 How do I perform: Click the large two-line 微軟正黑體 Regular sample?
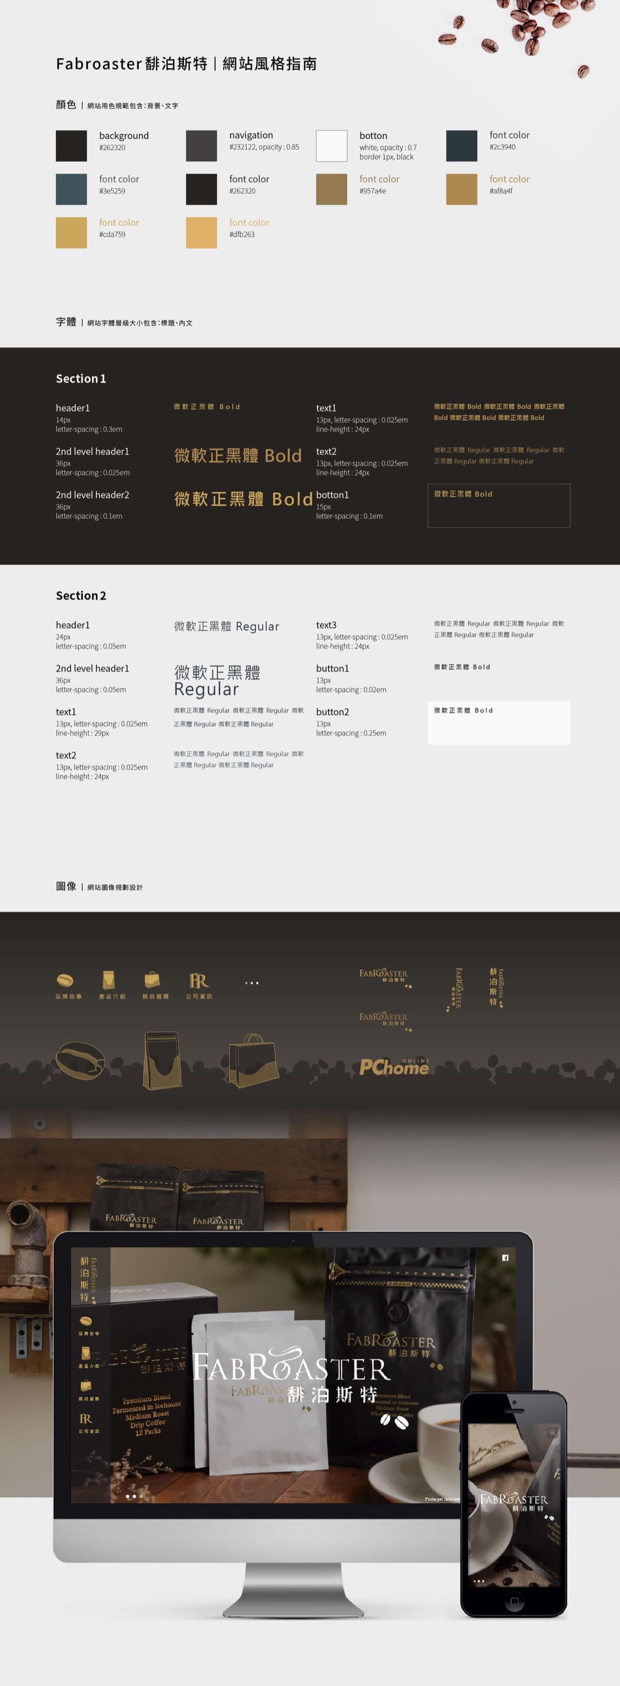pos(217,681)
